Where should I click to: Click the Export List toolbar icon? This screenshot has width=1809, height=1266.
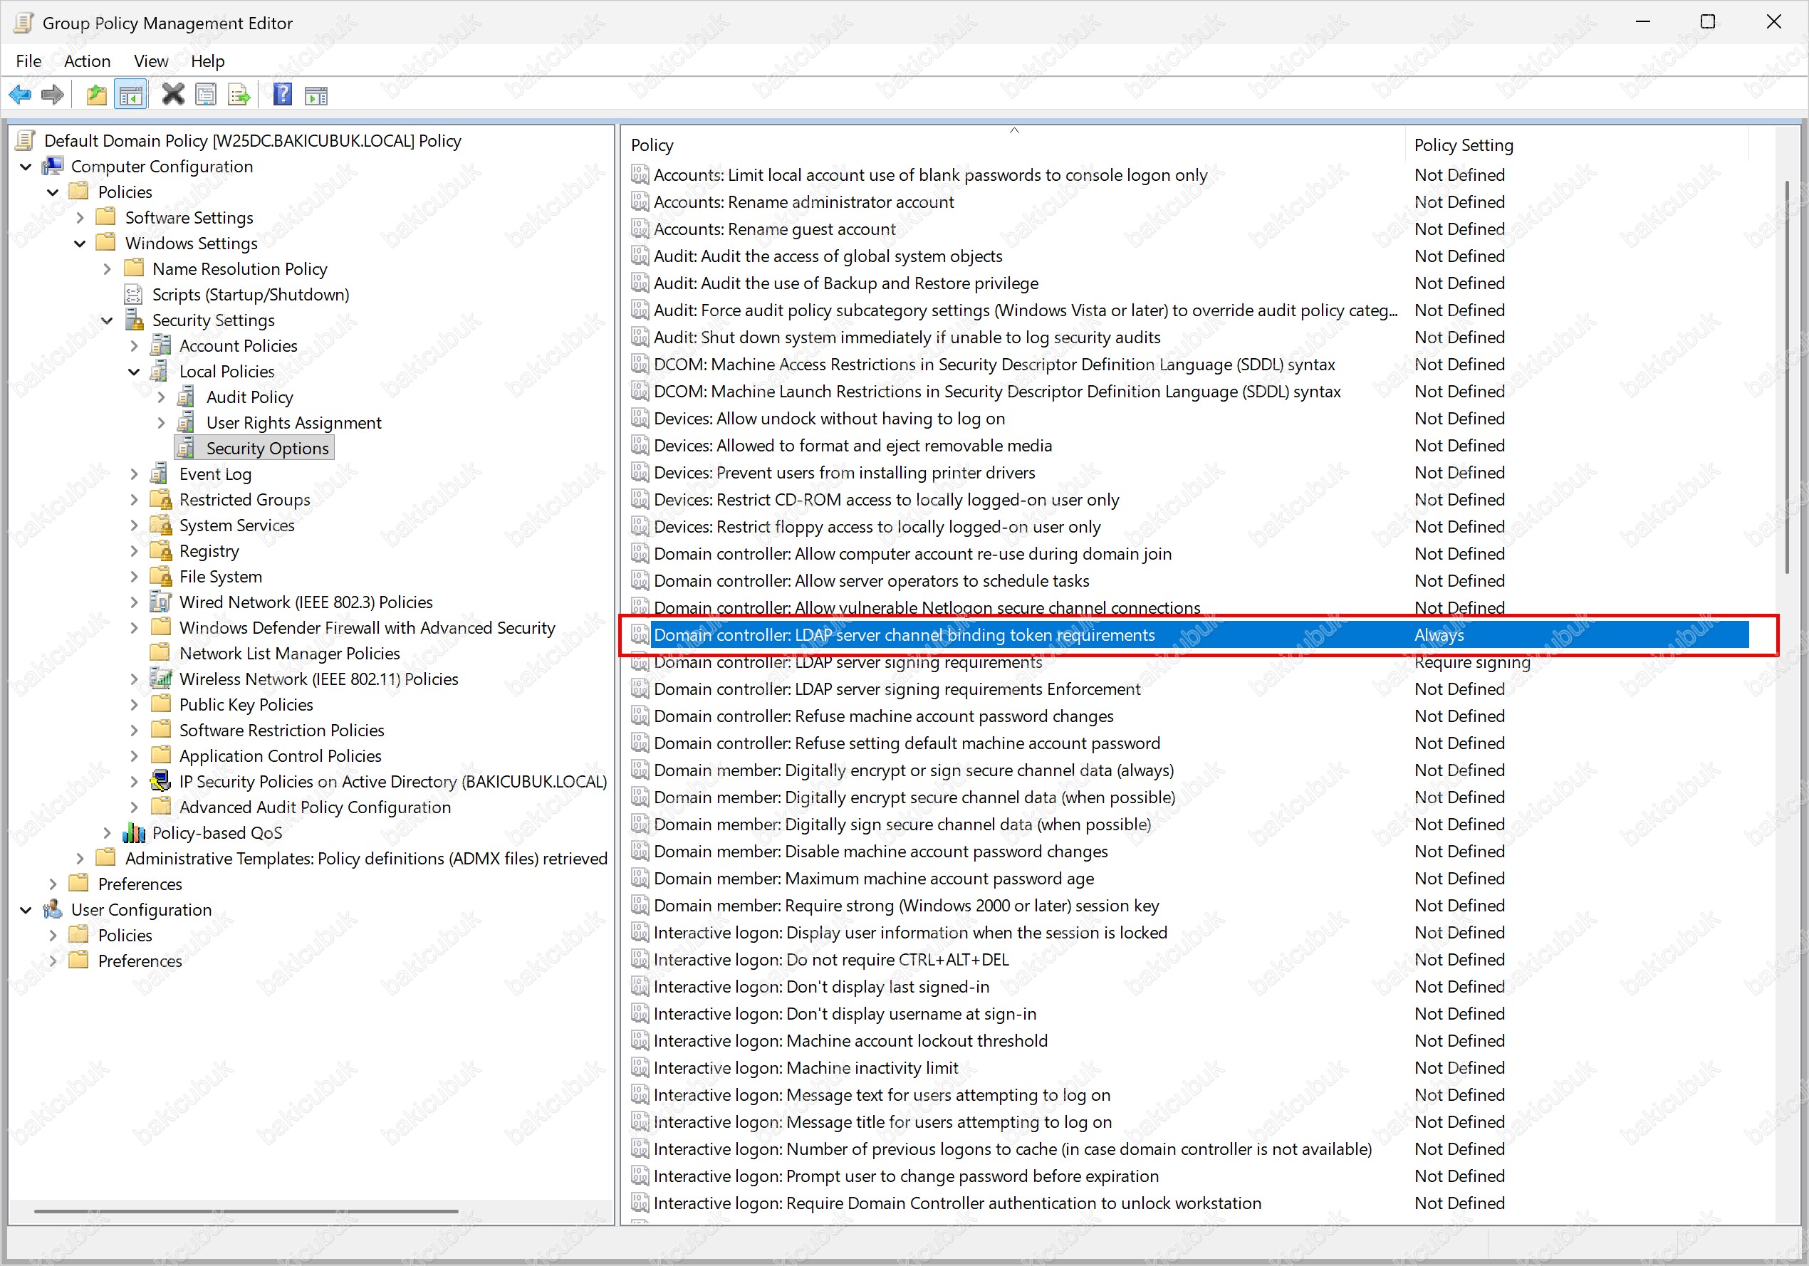pos(239,95)
